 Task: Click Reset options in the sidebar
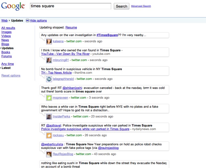(11, 75)
